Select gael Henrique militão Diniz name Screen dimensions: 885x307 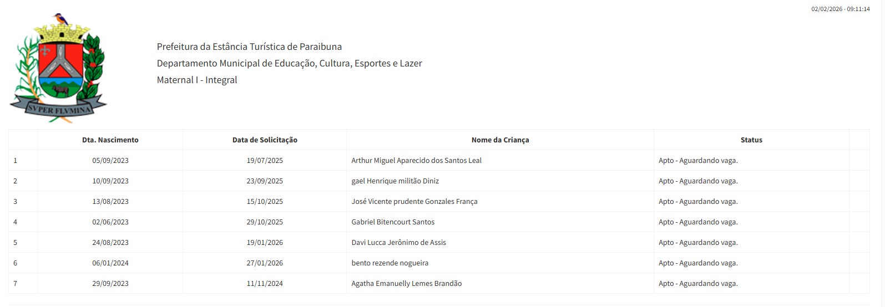[395, 181]
